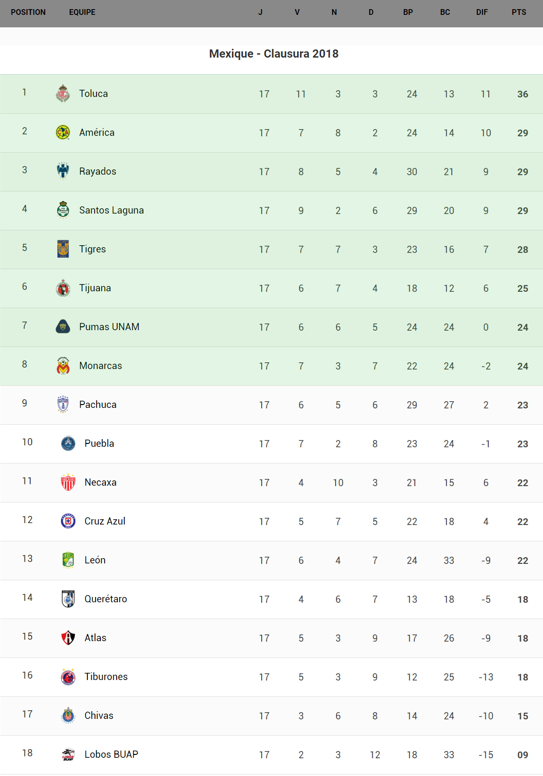This screenshot has height=776, width=543.
Task: Click the Lobos BUAP team name
Action: click(111, 754)
